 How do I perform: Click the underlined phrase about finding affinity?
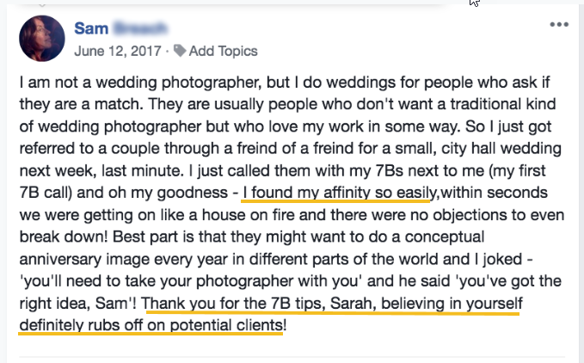point(339,193)
